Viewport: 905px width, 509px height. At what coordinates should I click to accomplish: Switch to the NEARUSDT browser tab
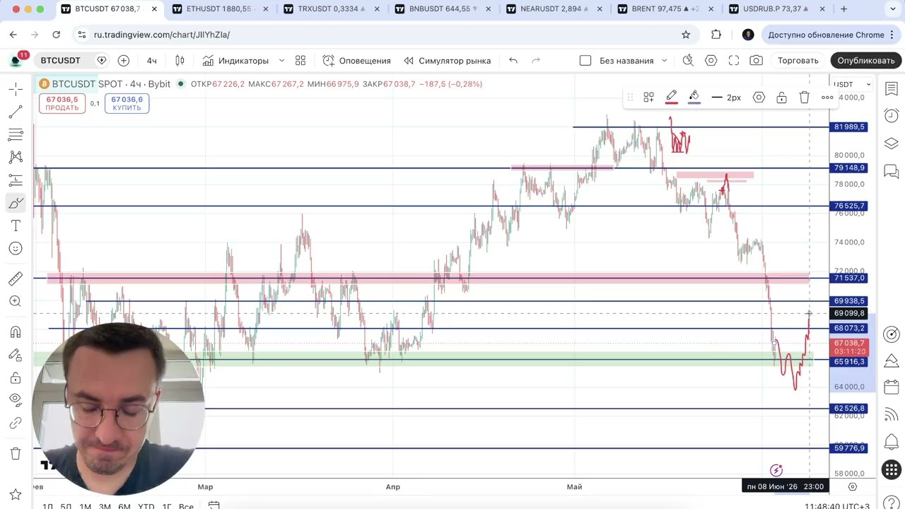pos(554,9)
